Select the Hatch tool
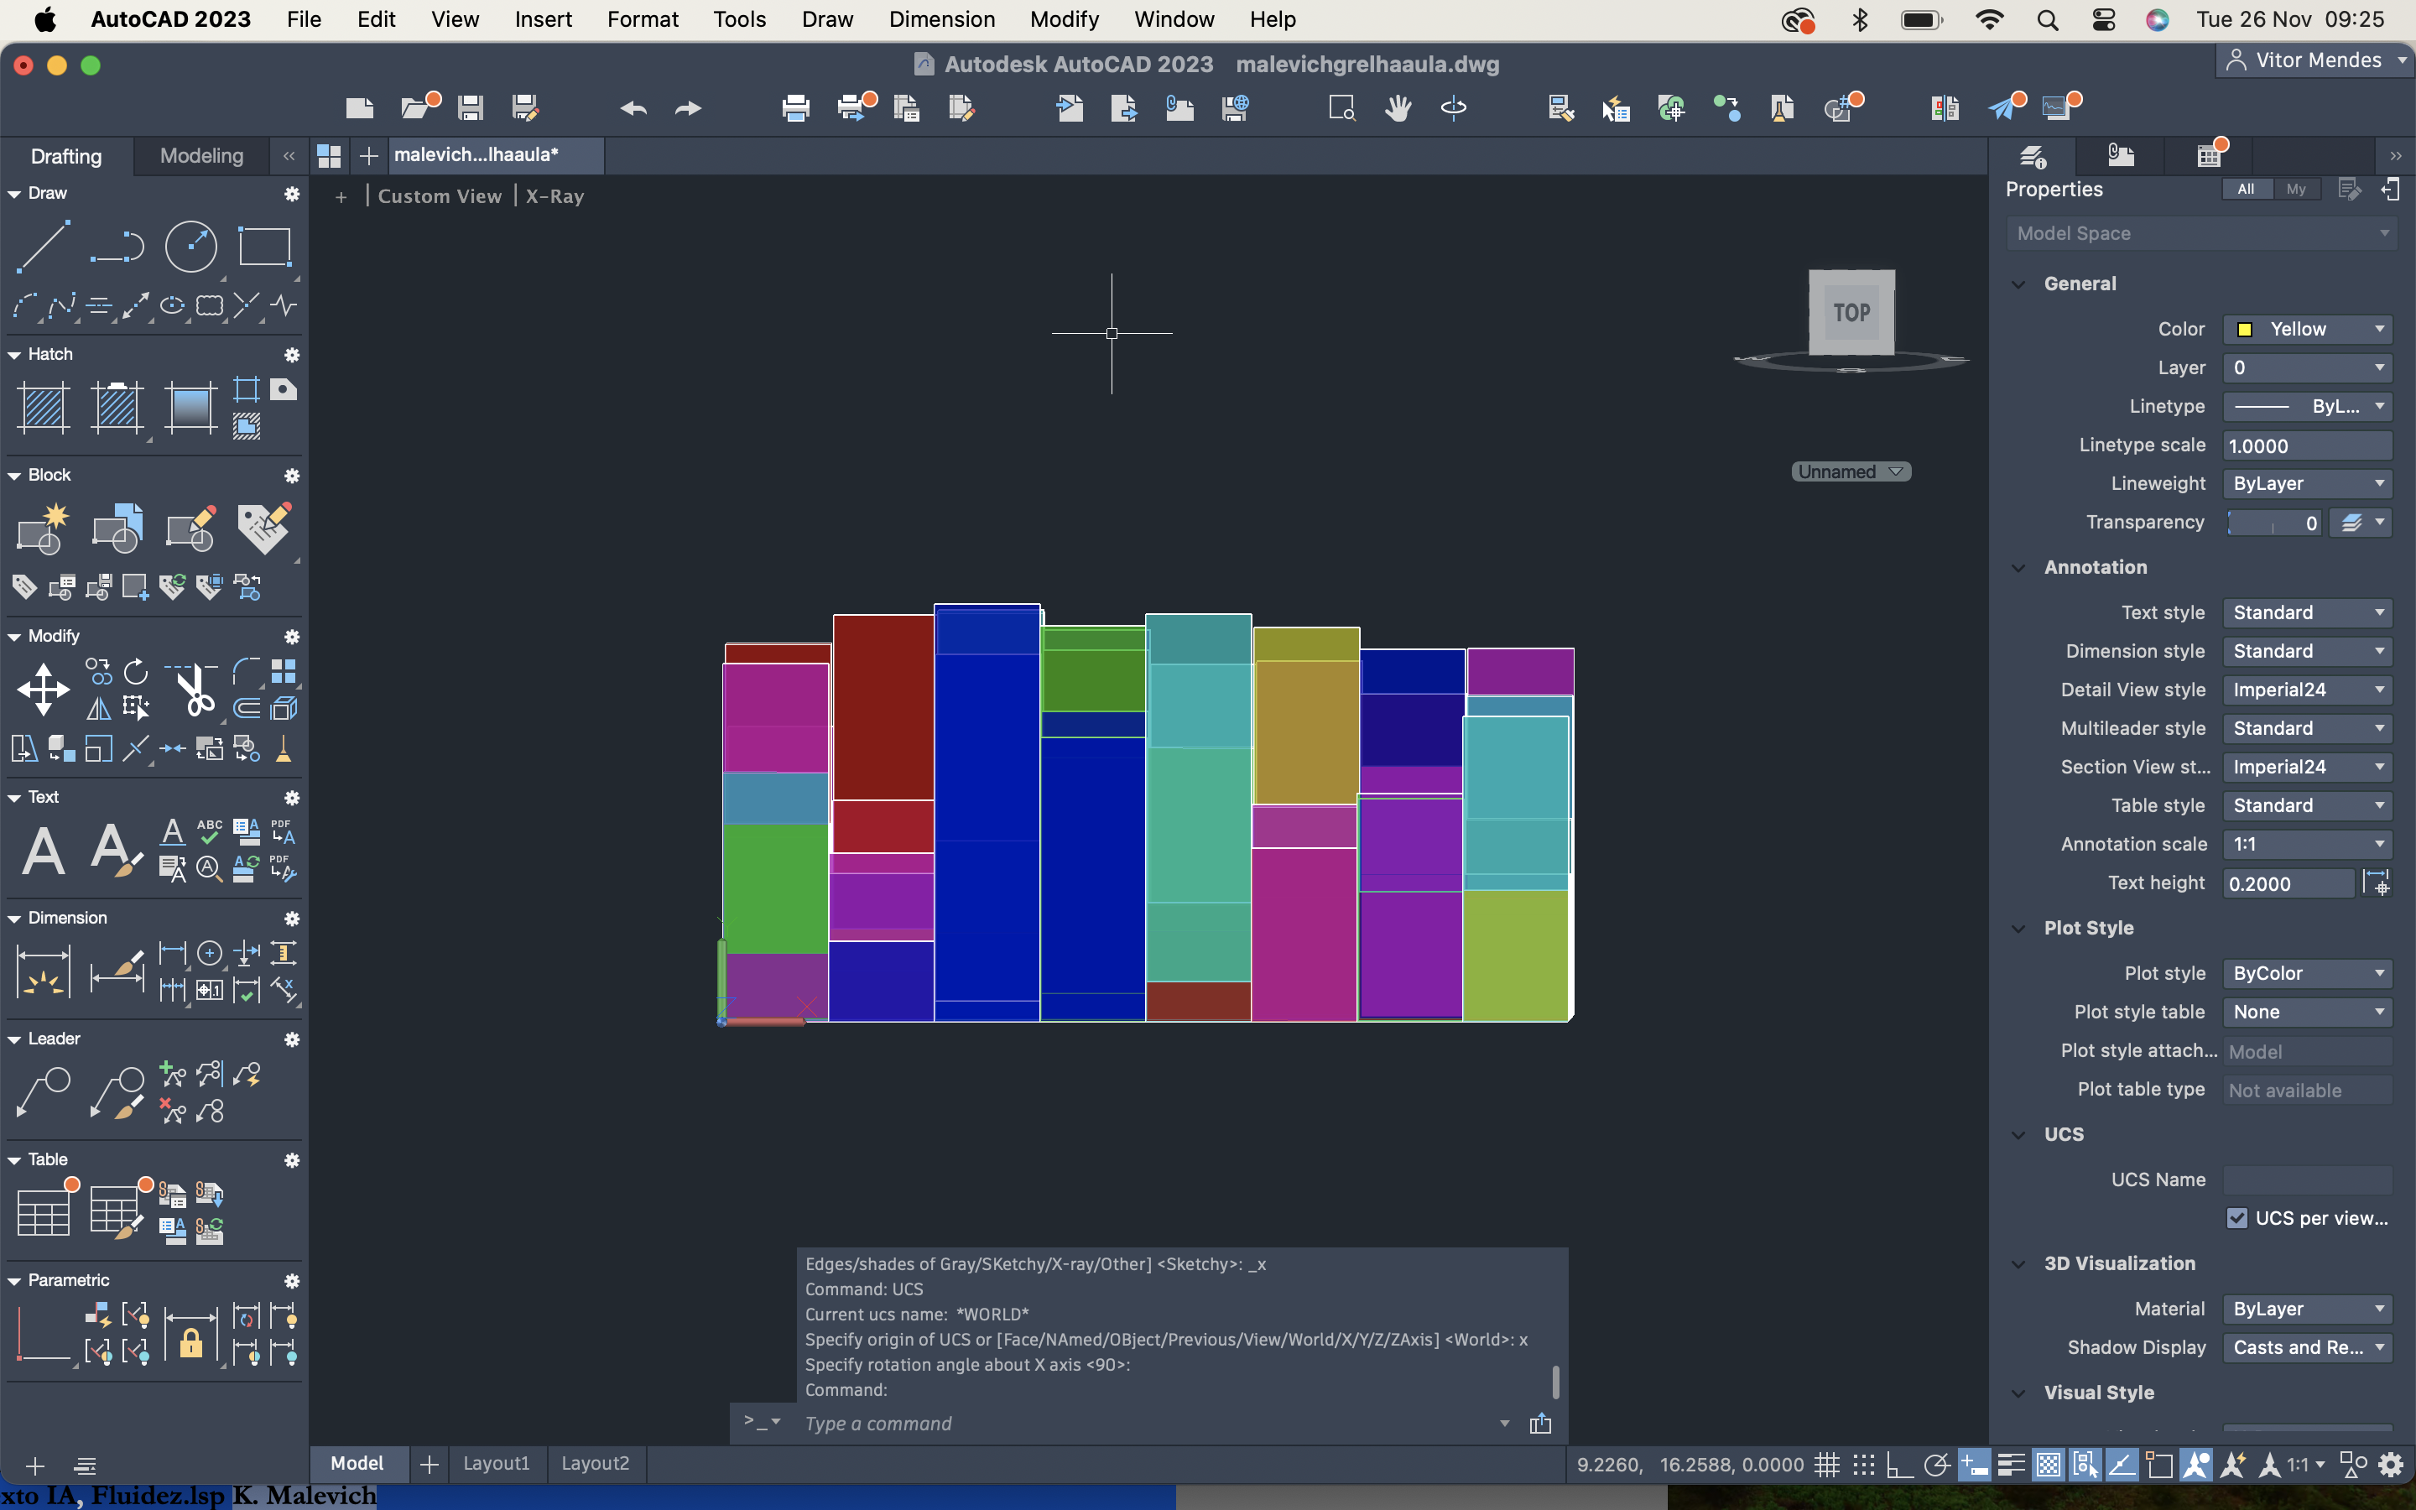The height and width of the screenshot is (1510, 2416). 43,408
